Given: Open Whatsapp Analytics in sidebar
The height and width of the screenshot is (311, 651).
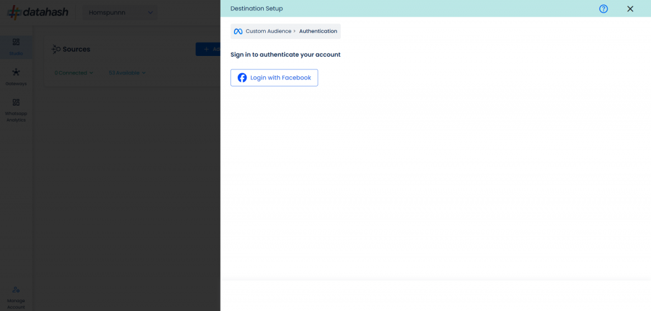Looking at the screenshot, I should pos(16,111).
